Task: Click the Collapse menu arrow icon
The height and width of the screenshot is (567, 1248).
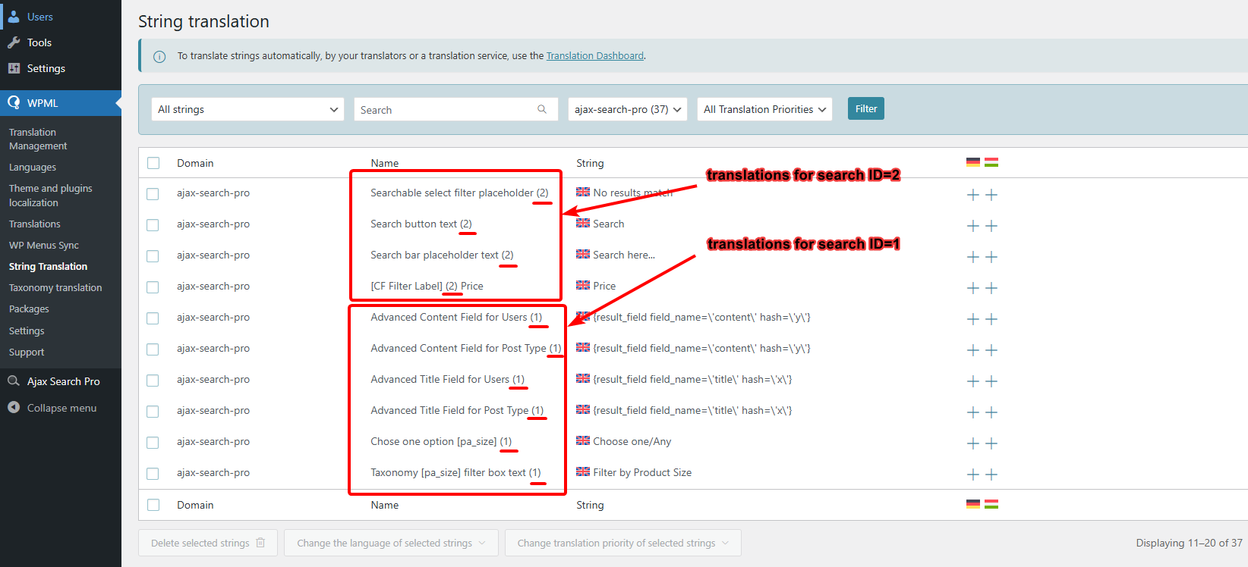Action: pyautogui.click(x=14, y=408)
